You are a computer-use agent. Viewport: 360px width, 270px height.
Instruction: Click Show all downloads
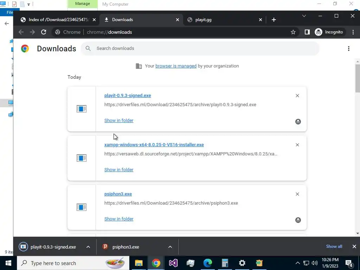pos(334,246)
